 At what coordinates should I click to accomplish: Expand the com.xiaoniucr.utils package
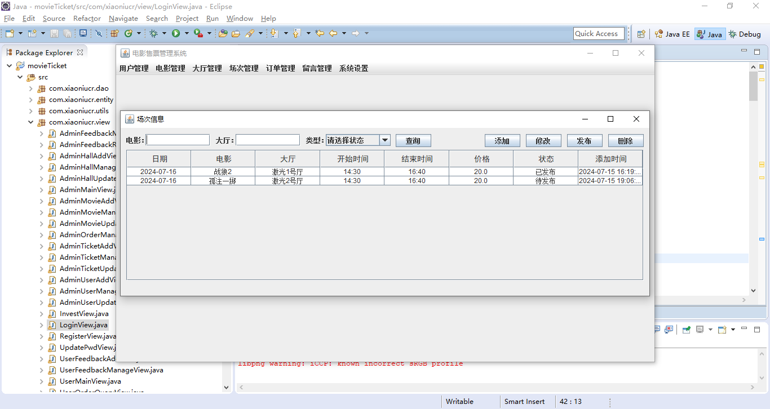[31, 111]
